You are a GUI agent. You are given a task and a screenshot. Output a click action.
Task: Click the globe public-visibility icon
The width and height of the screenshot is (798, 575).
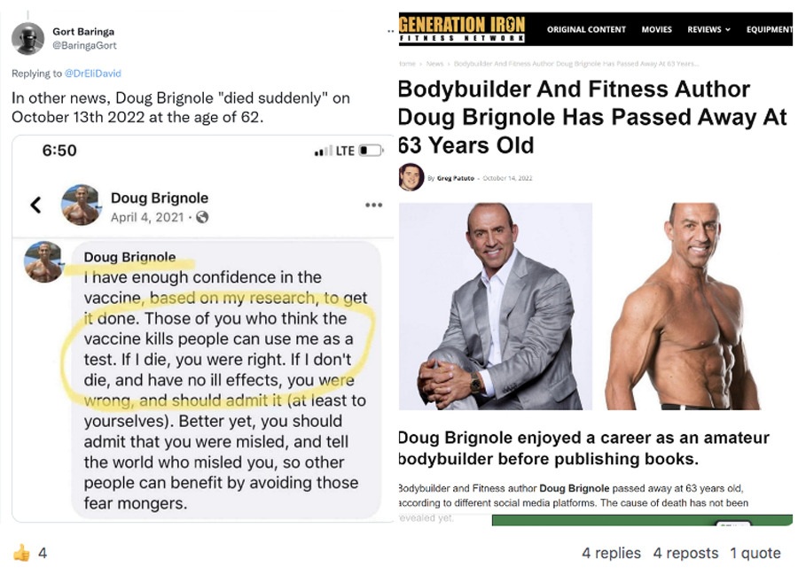202,218
